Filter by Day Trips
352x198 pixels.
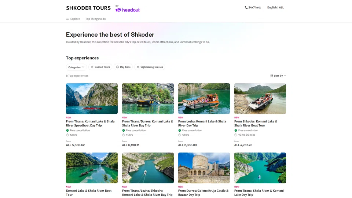coord(123,67)
